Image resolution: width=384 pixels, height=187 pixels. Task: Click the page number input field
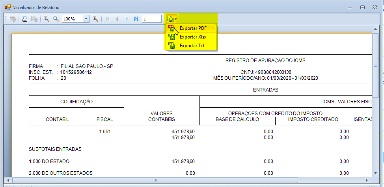click(x=152, y=19)
